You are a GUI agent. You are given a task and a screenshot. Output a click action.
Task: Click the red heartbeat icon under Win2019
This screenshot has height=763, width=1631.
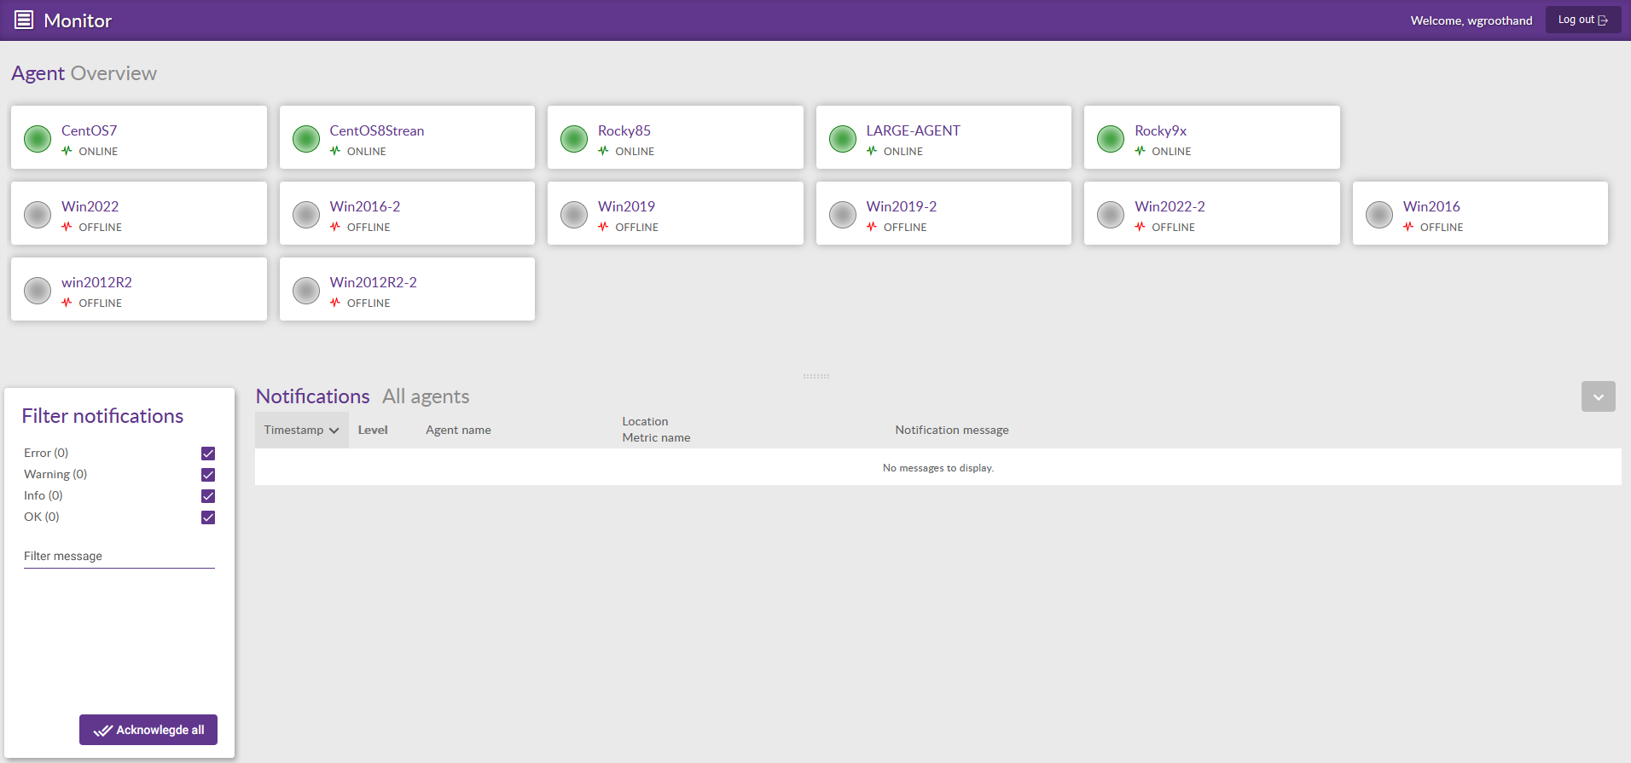point(603,227)
